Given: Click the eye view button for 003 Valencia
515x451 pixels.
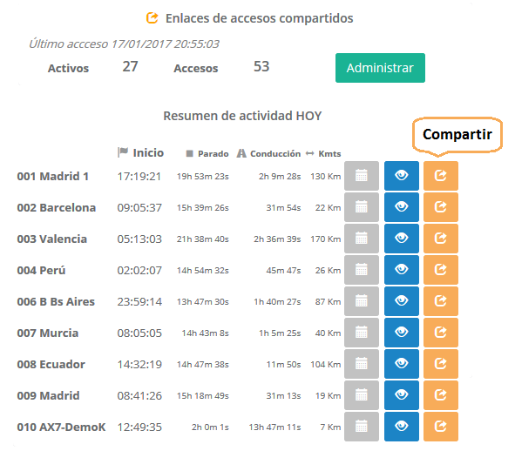Looking at the screenshot, I should [x=402, y=239].
